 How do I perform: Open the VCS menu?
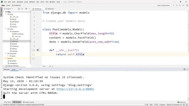47,2
